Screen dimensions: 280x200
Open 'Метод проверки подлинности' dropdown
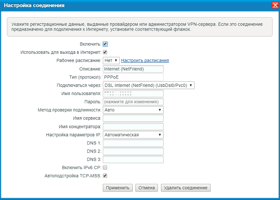point(133,110)
